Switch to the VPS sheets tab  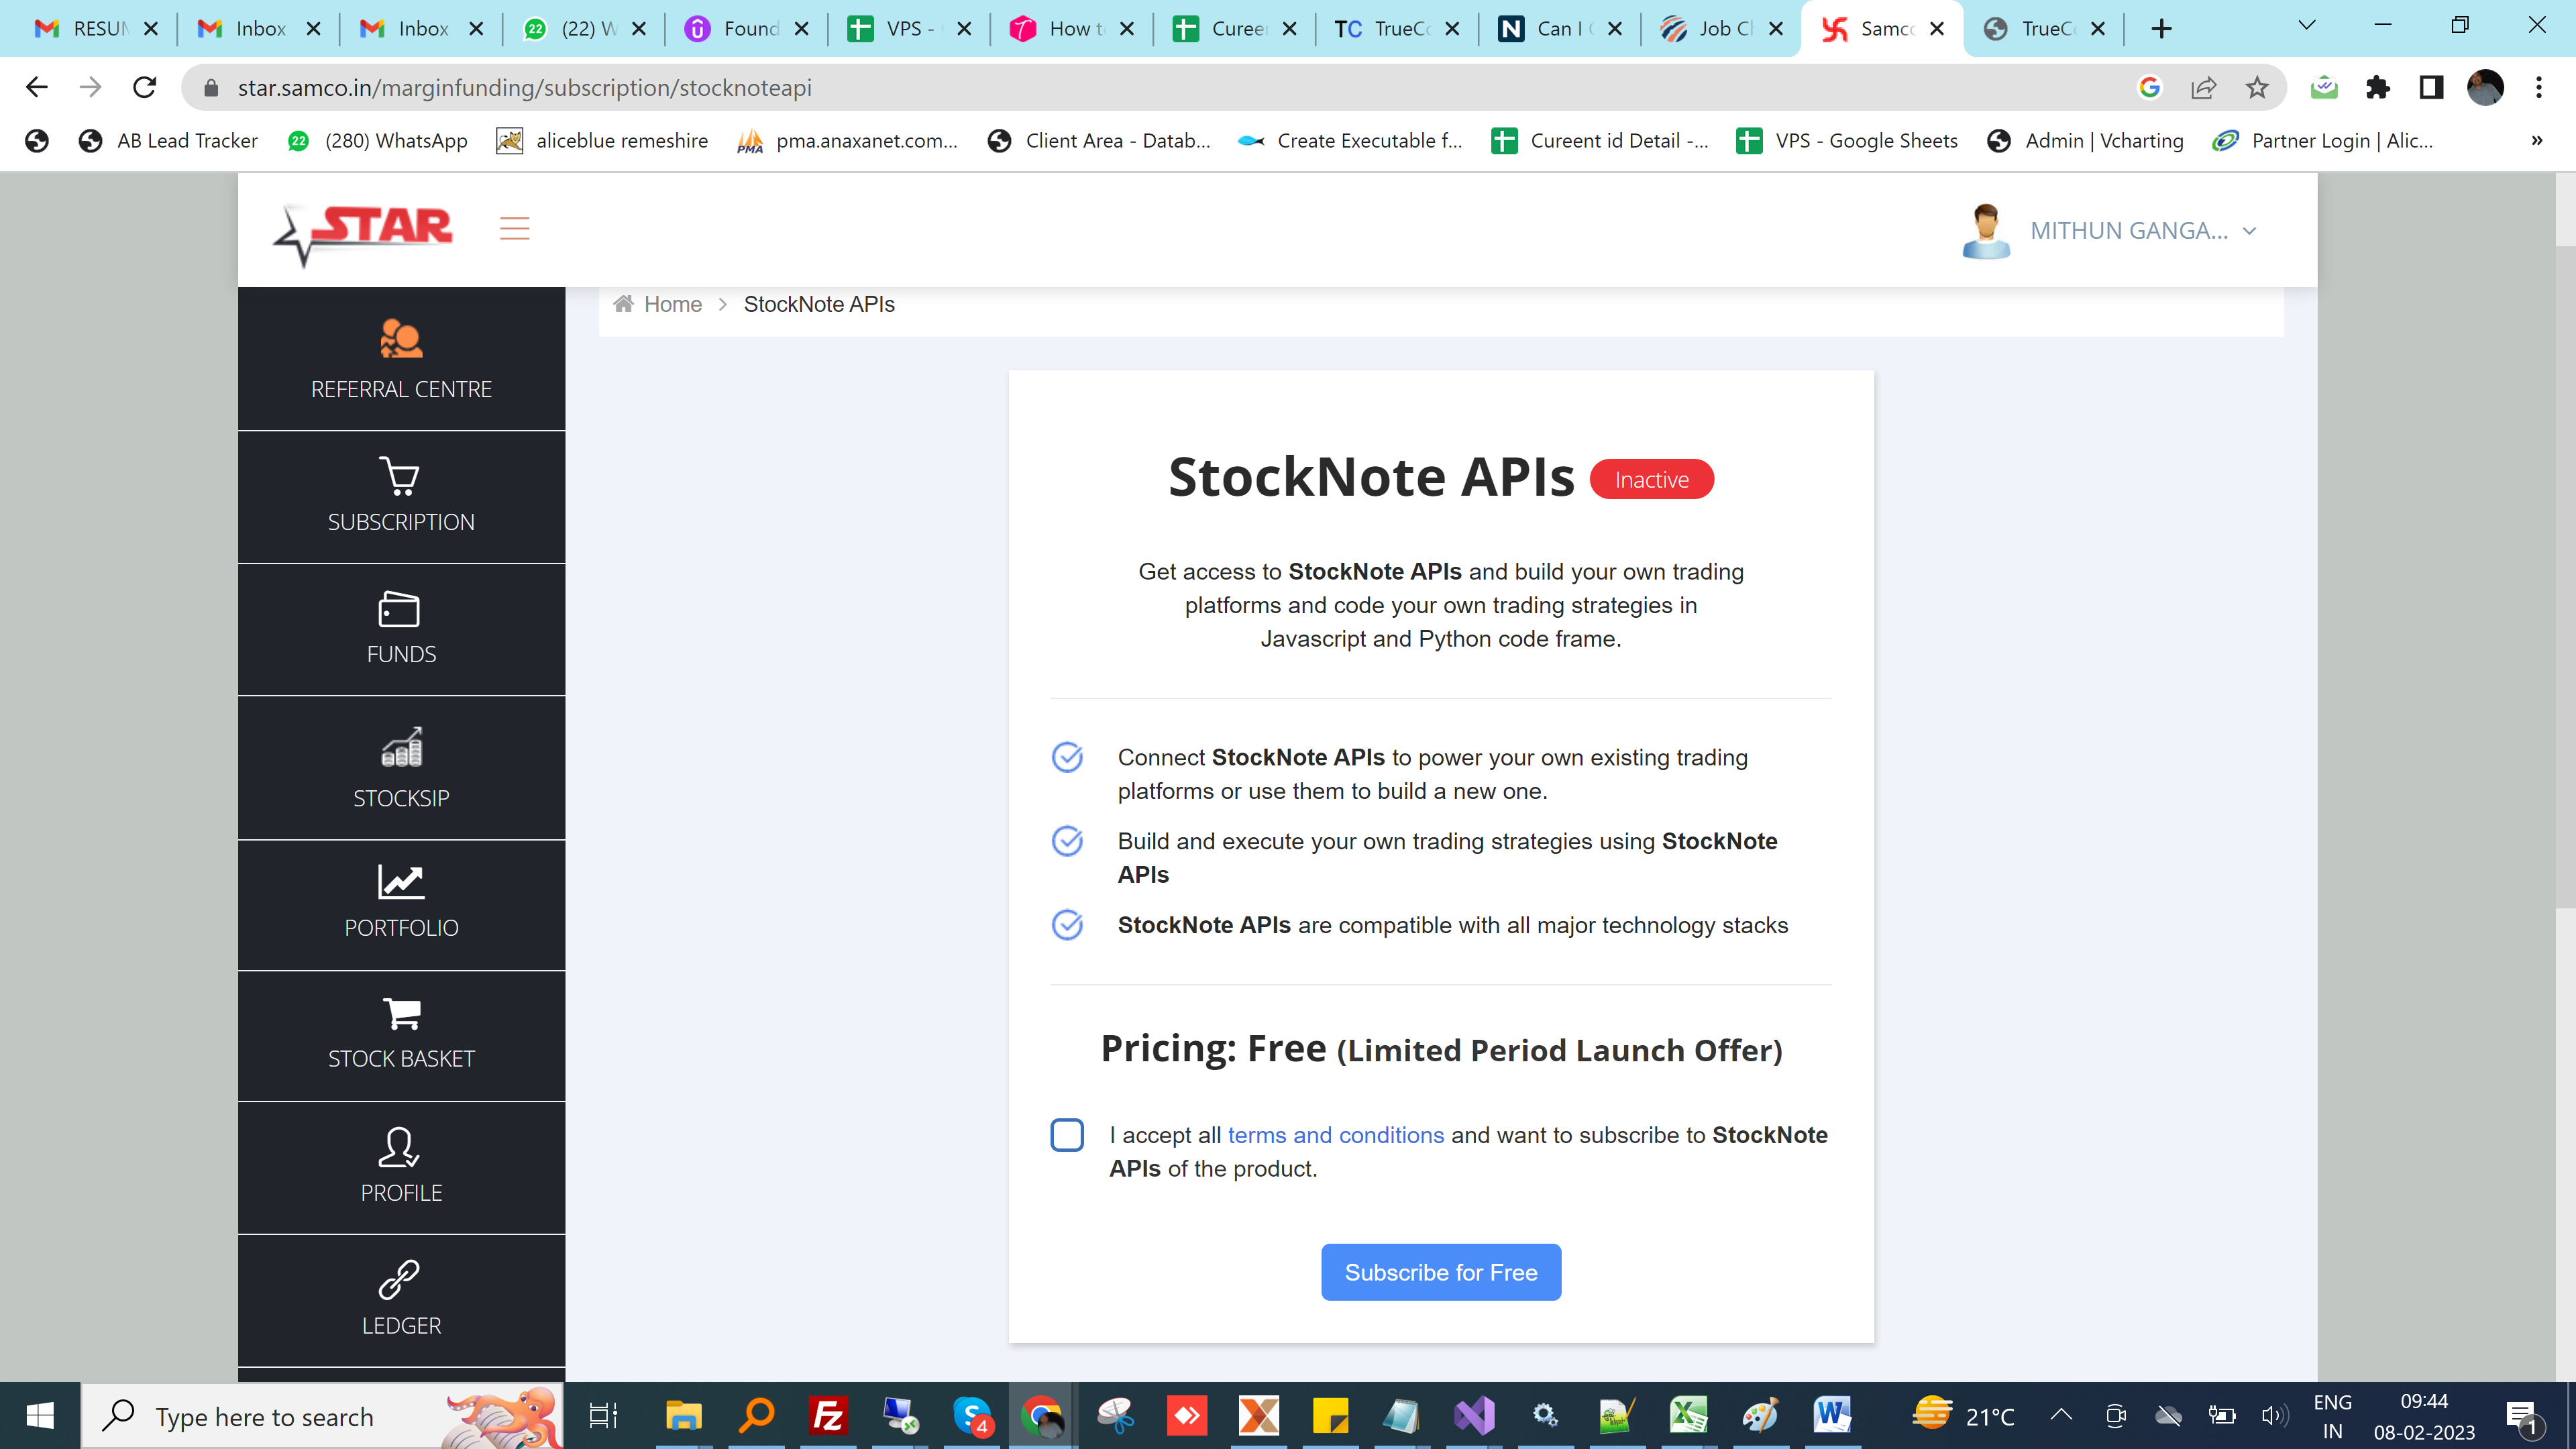tap(910, 29)
